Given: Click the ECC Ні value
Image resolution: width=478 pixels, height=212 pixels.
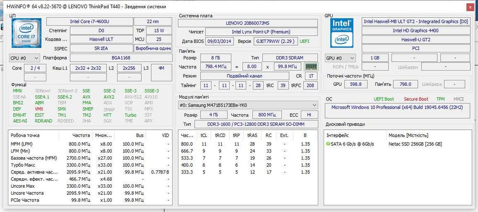Looking at the screenshot, I should 309,115.
